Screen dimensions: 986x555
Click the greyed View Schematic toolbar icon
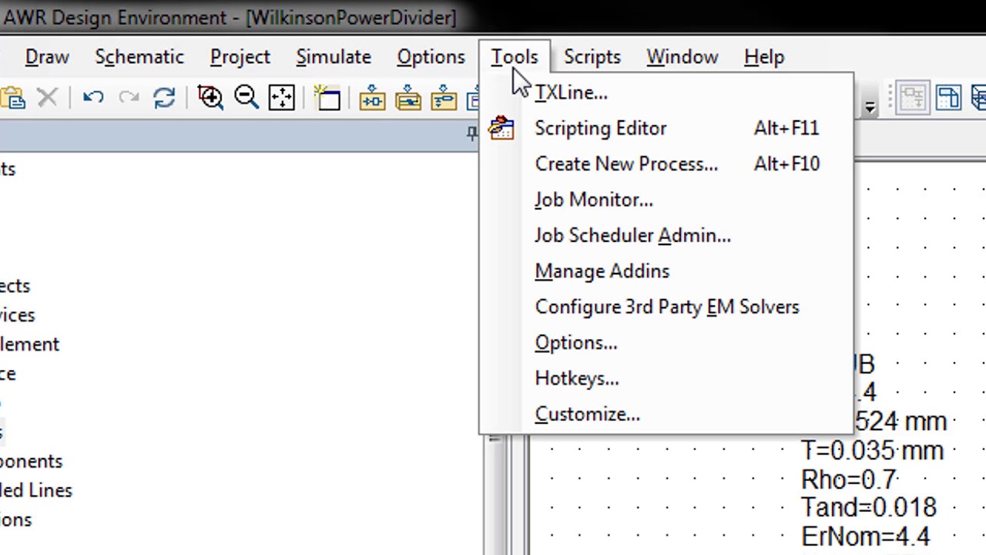tap(912, 98)
